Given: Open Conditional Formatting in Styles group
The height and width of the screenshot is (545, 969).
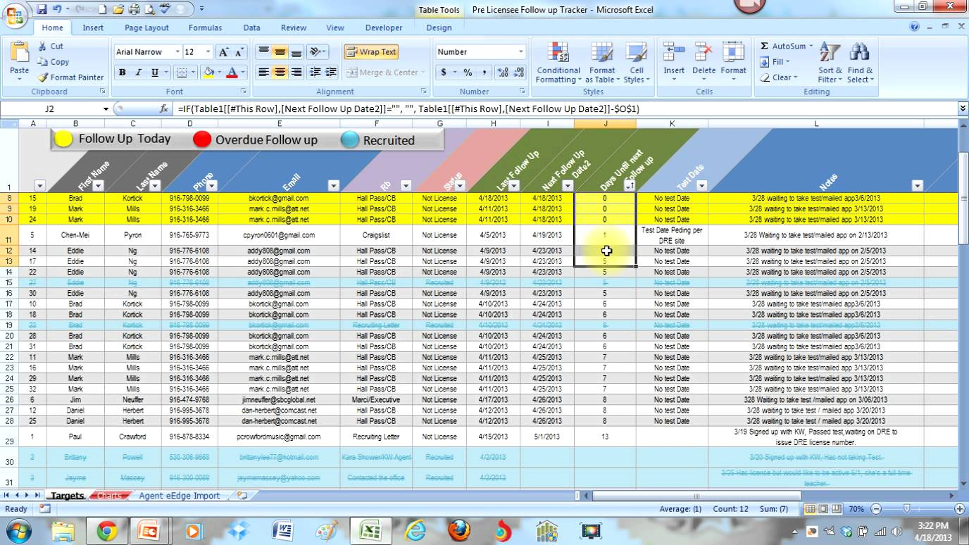Looking at the screenshot, I should (558, 63).
